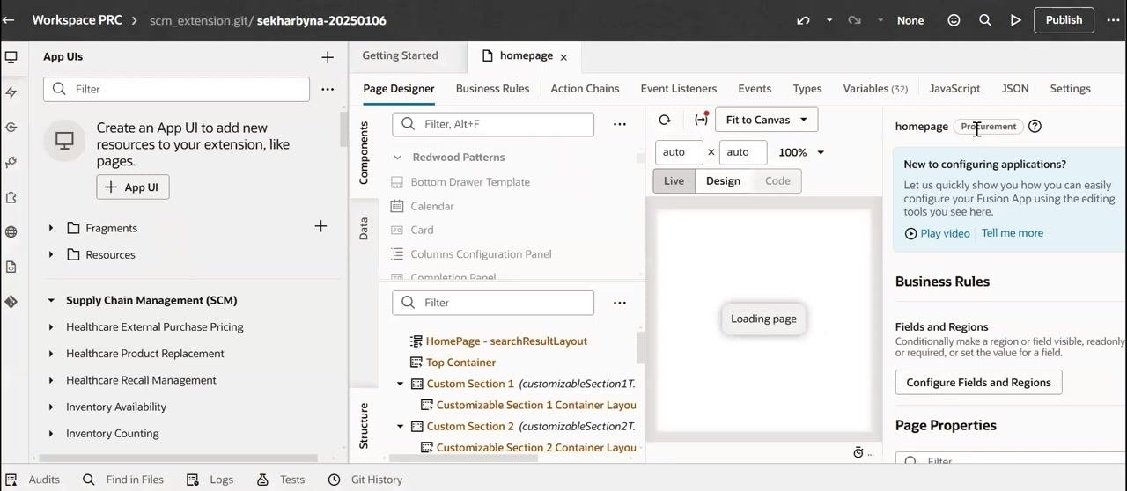Run preview with the play icon

pos(1016,20)
